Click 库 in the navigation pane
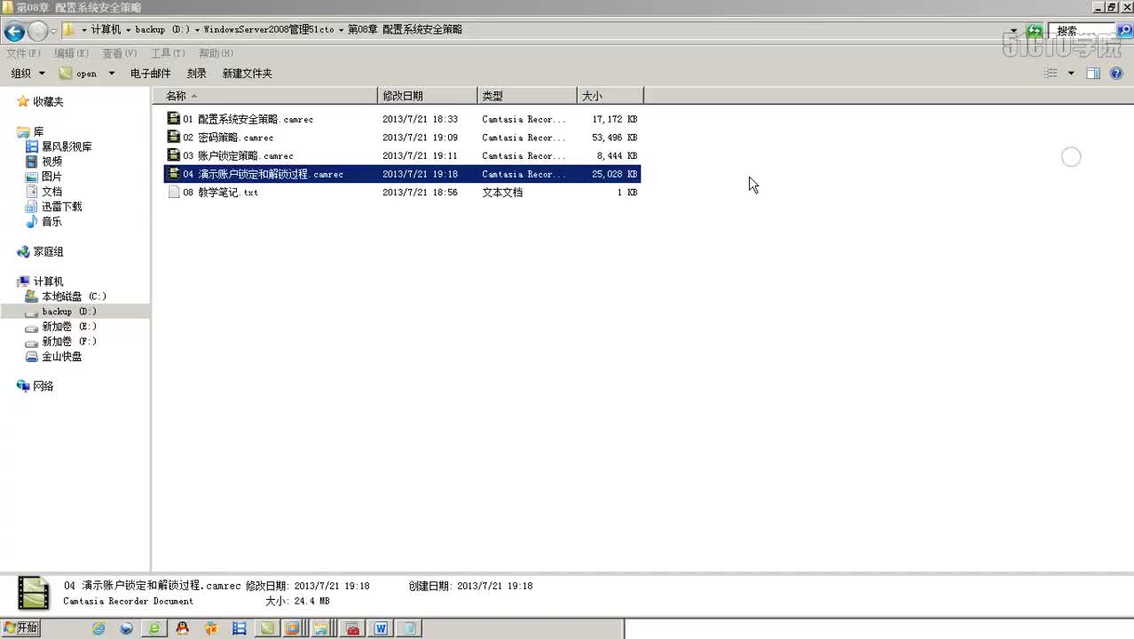This screenshot has height=639, width=1134. 38,132
